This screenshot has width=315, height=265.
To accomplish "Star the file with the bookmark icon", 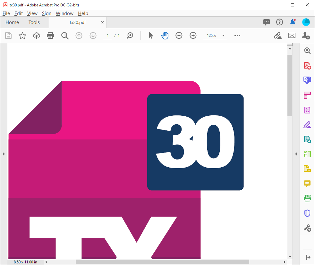I will pyautogui.click(x=22, y=36).
